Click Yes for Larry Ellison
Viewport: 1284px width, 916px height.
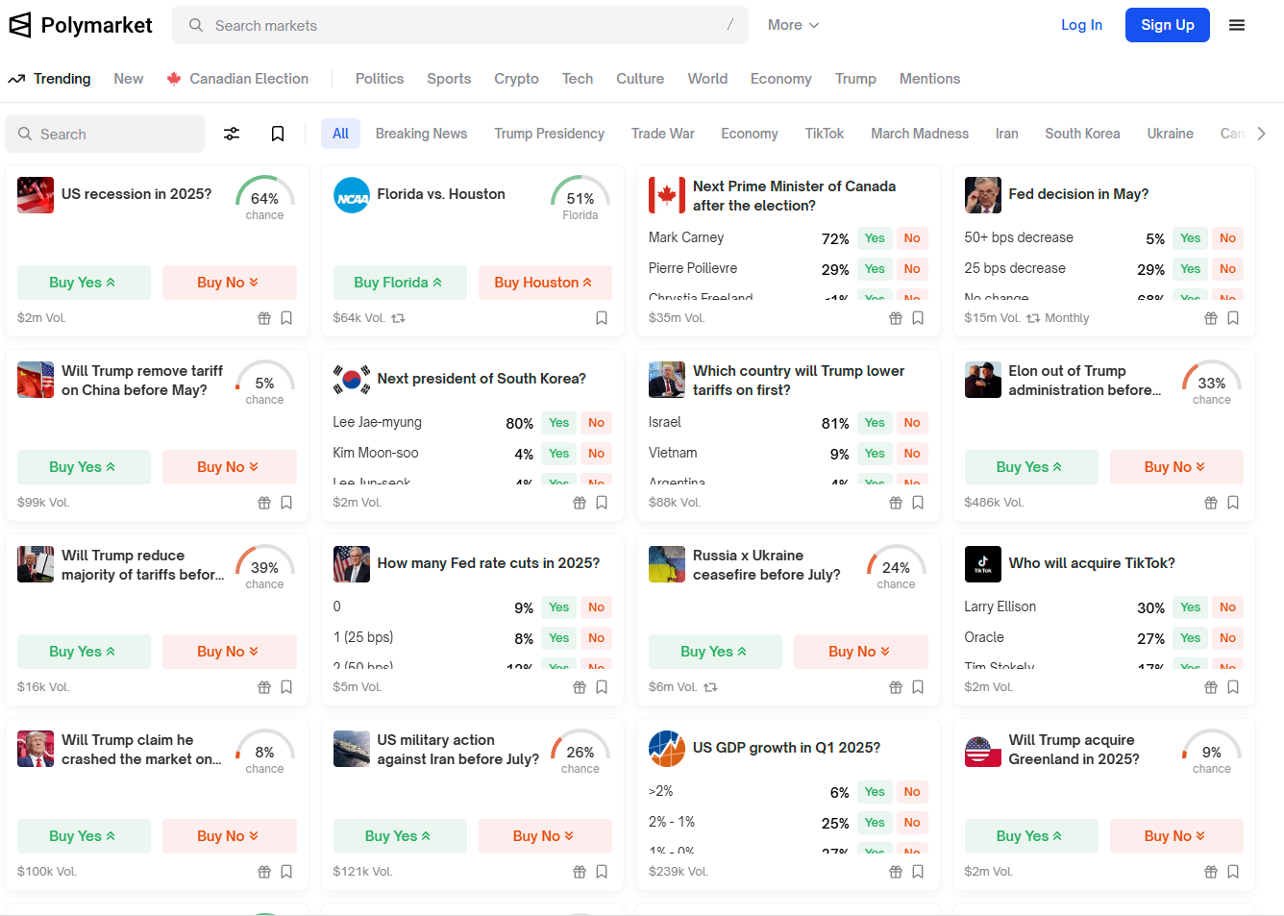[1190, 607]
